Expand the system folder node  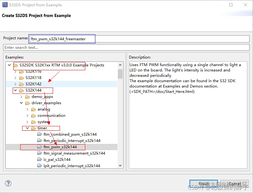(27, 122)
